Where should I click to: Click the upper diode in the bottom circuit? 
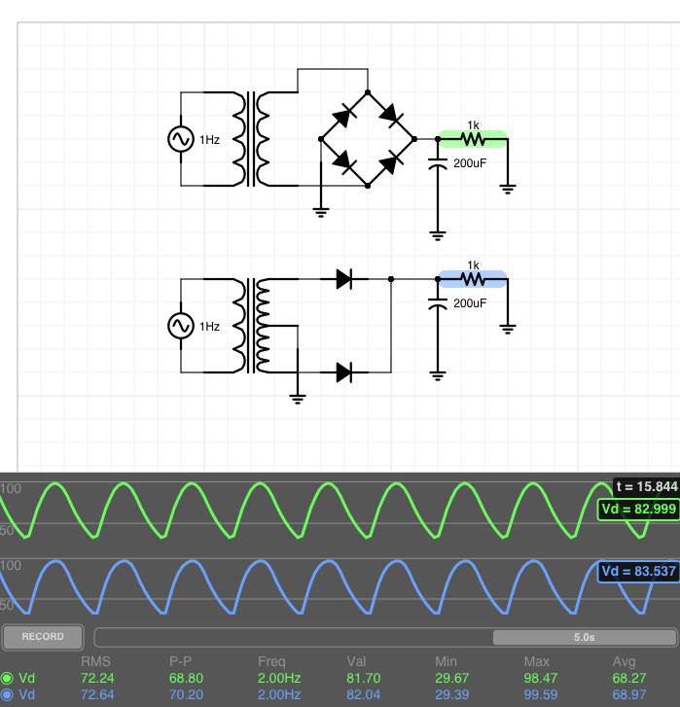coord(343,279)
